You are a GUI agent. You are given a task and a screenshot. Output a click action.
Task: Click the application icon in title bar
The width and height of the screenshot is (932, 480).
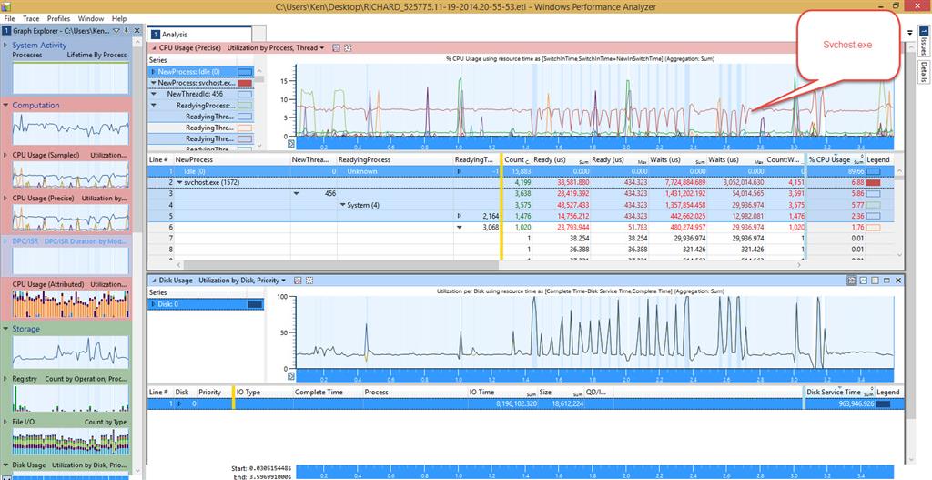click(6, 6)
